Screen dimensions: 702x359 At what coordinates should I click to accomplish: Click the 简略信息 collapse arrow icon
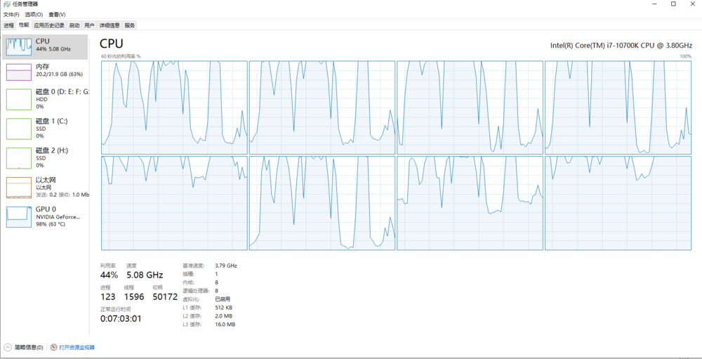tap(8, 347)
